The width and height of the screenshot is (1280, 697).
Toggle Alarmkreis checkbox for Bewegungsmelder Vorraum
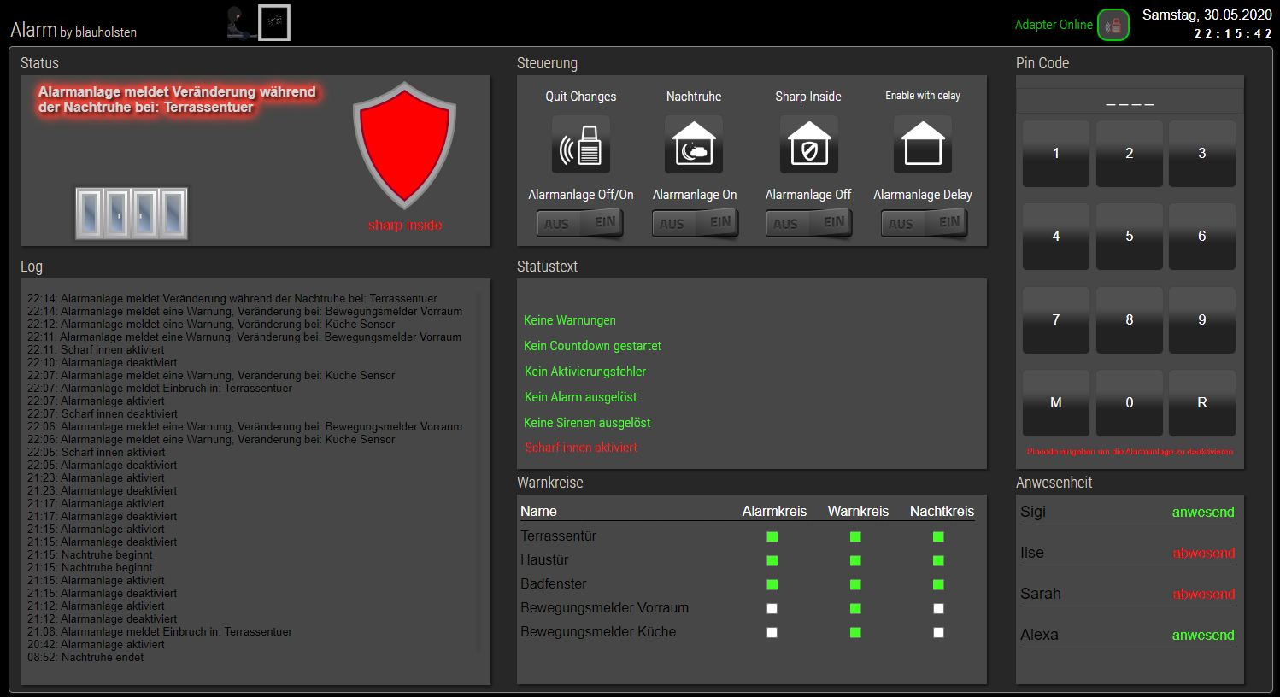click(772, 609)
